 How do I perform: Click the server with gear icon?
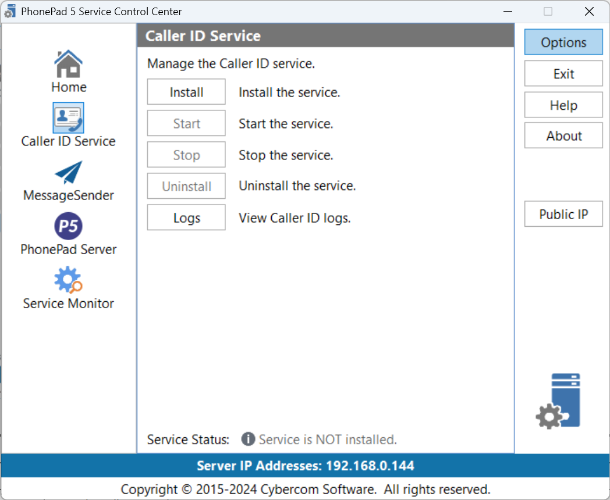click(558, 401)
